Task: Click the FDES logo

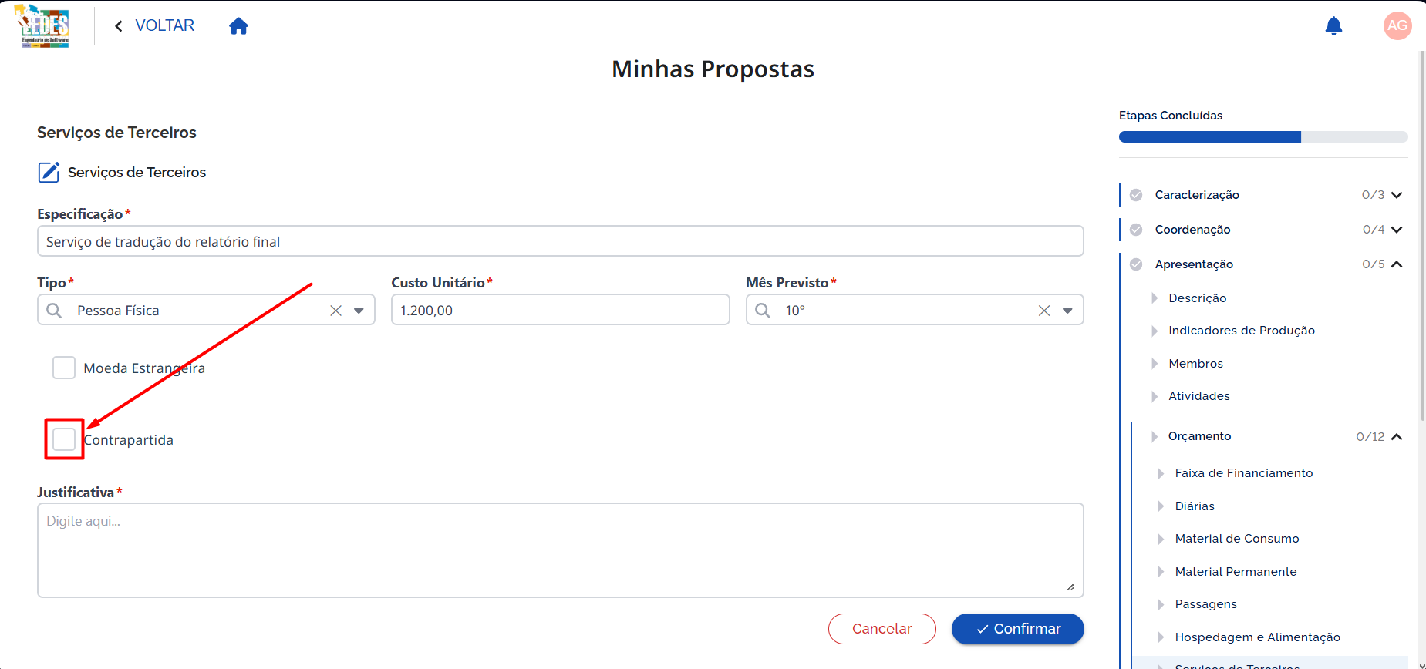Action: coord(43,25)
